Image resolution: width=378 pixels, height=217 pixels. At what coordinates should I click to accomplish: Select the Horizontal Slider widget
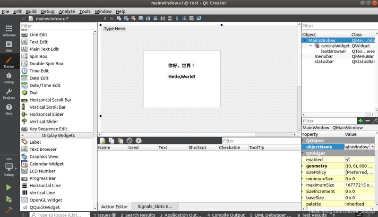click(46, 114)
